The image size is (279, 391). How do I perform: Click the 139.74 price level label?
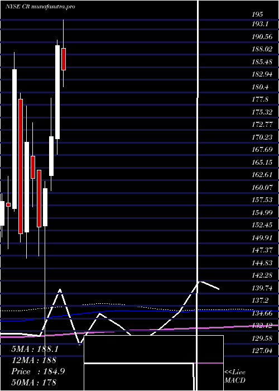click(x=262, y=288)
